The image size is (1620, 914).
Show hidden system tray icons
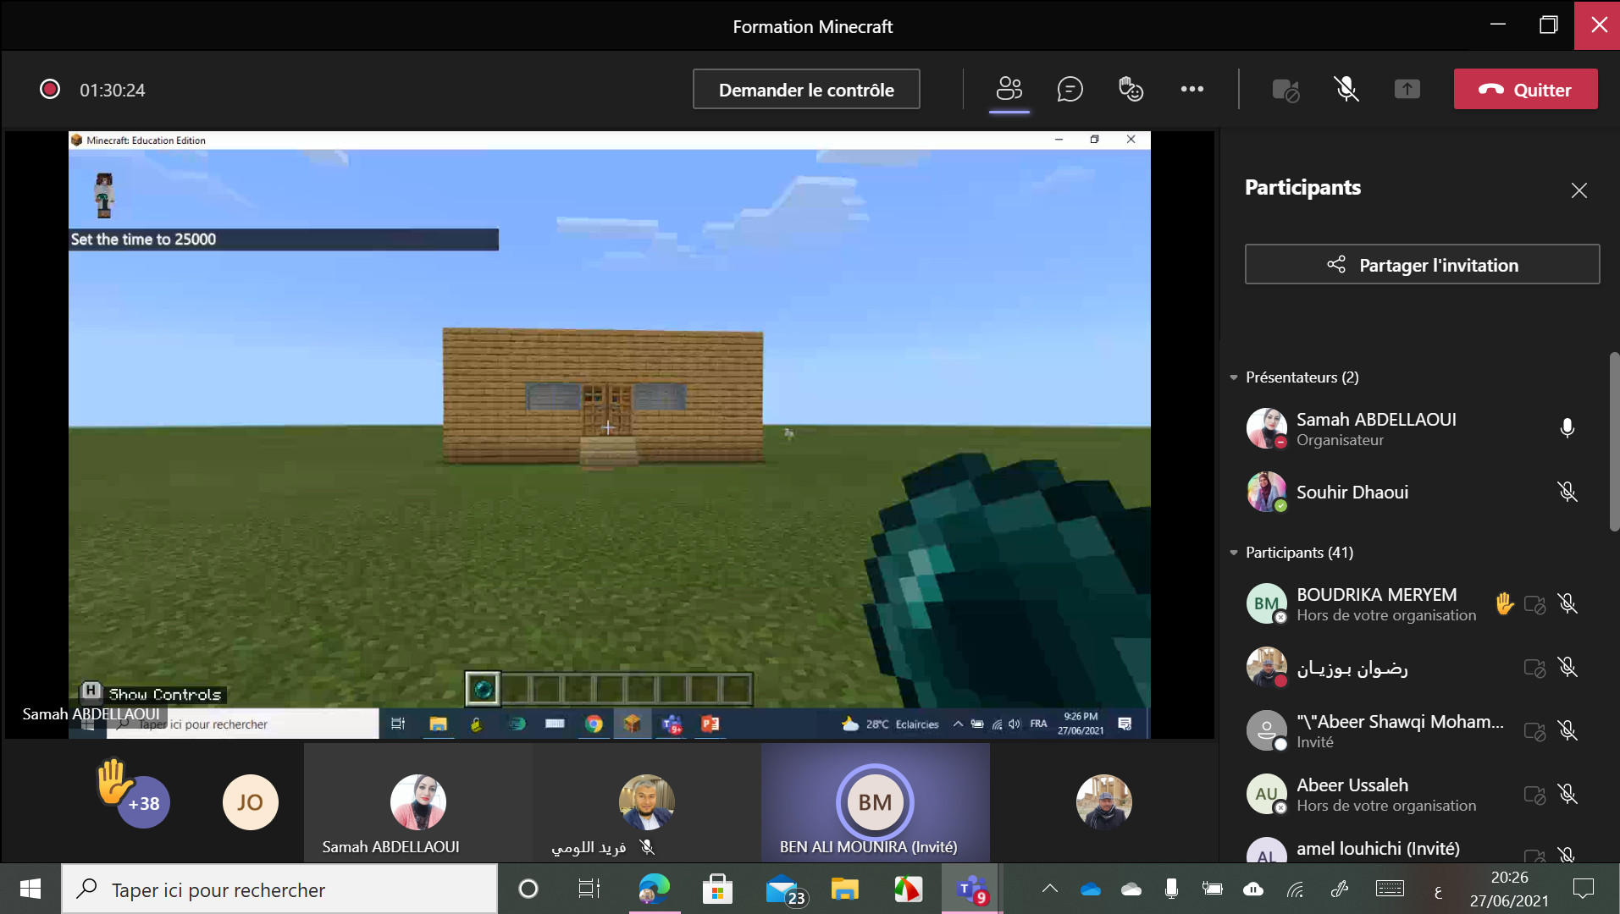point(1050,889)
